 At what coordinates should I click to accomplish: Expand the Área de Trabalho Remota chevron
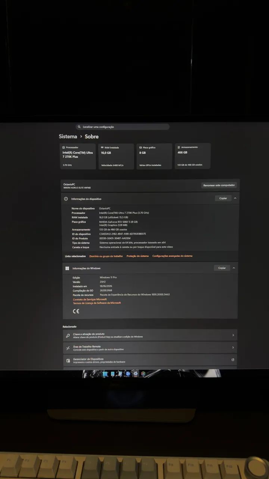[233, 348]
